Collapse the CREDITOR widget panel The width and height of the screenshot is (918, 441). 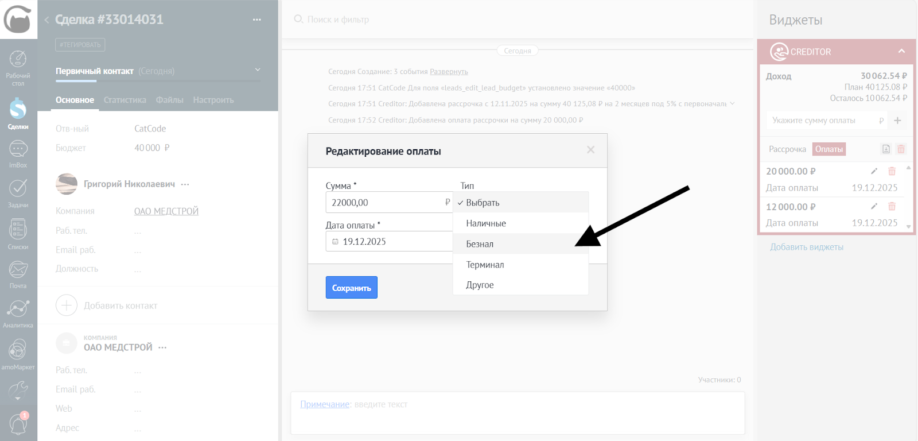(901, 51)
